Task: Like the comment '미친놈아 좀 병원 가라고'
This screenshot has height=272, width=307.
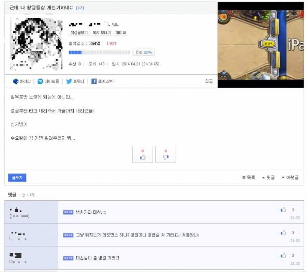Action: click(283, 255)
